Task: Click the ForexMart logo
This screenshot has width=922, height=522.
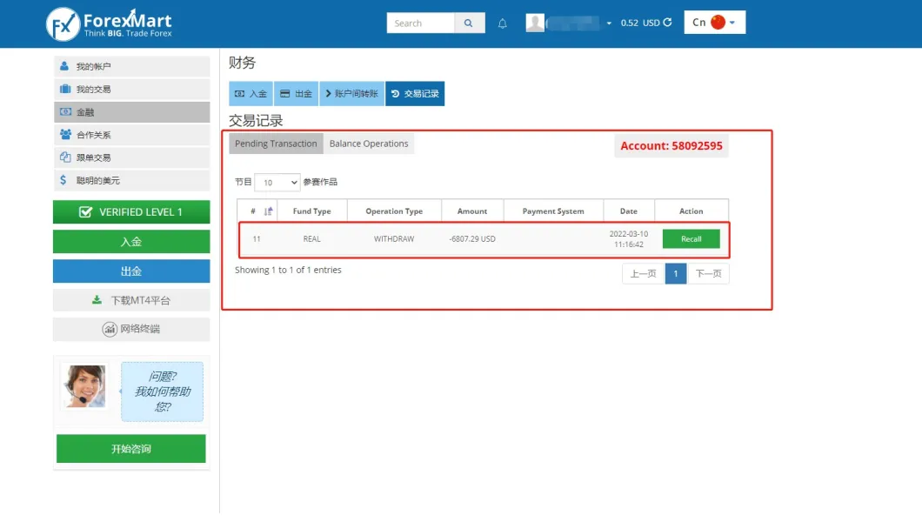Action: [x=110, y=23]
